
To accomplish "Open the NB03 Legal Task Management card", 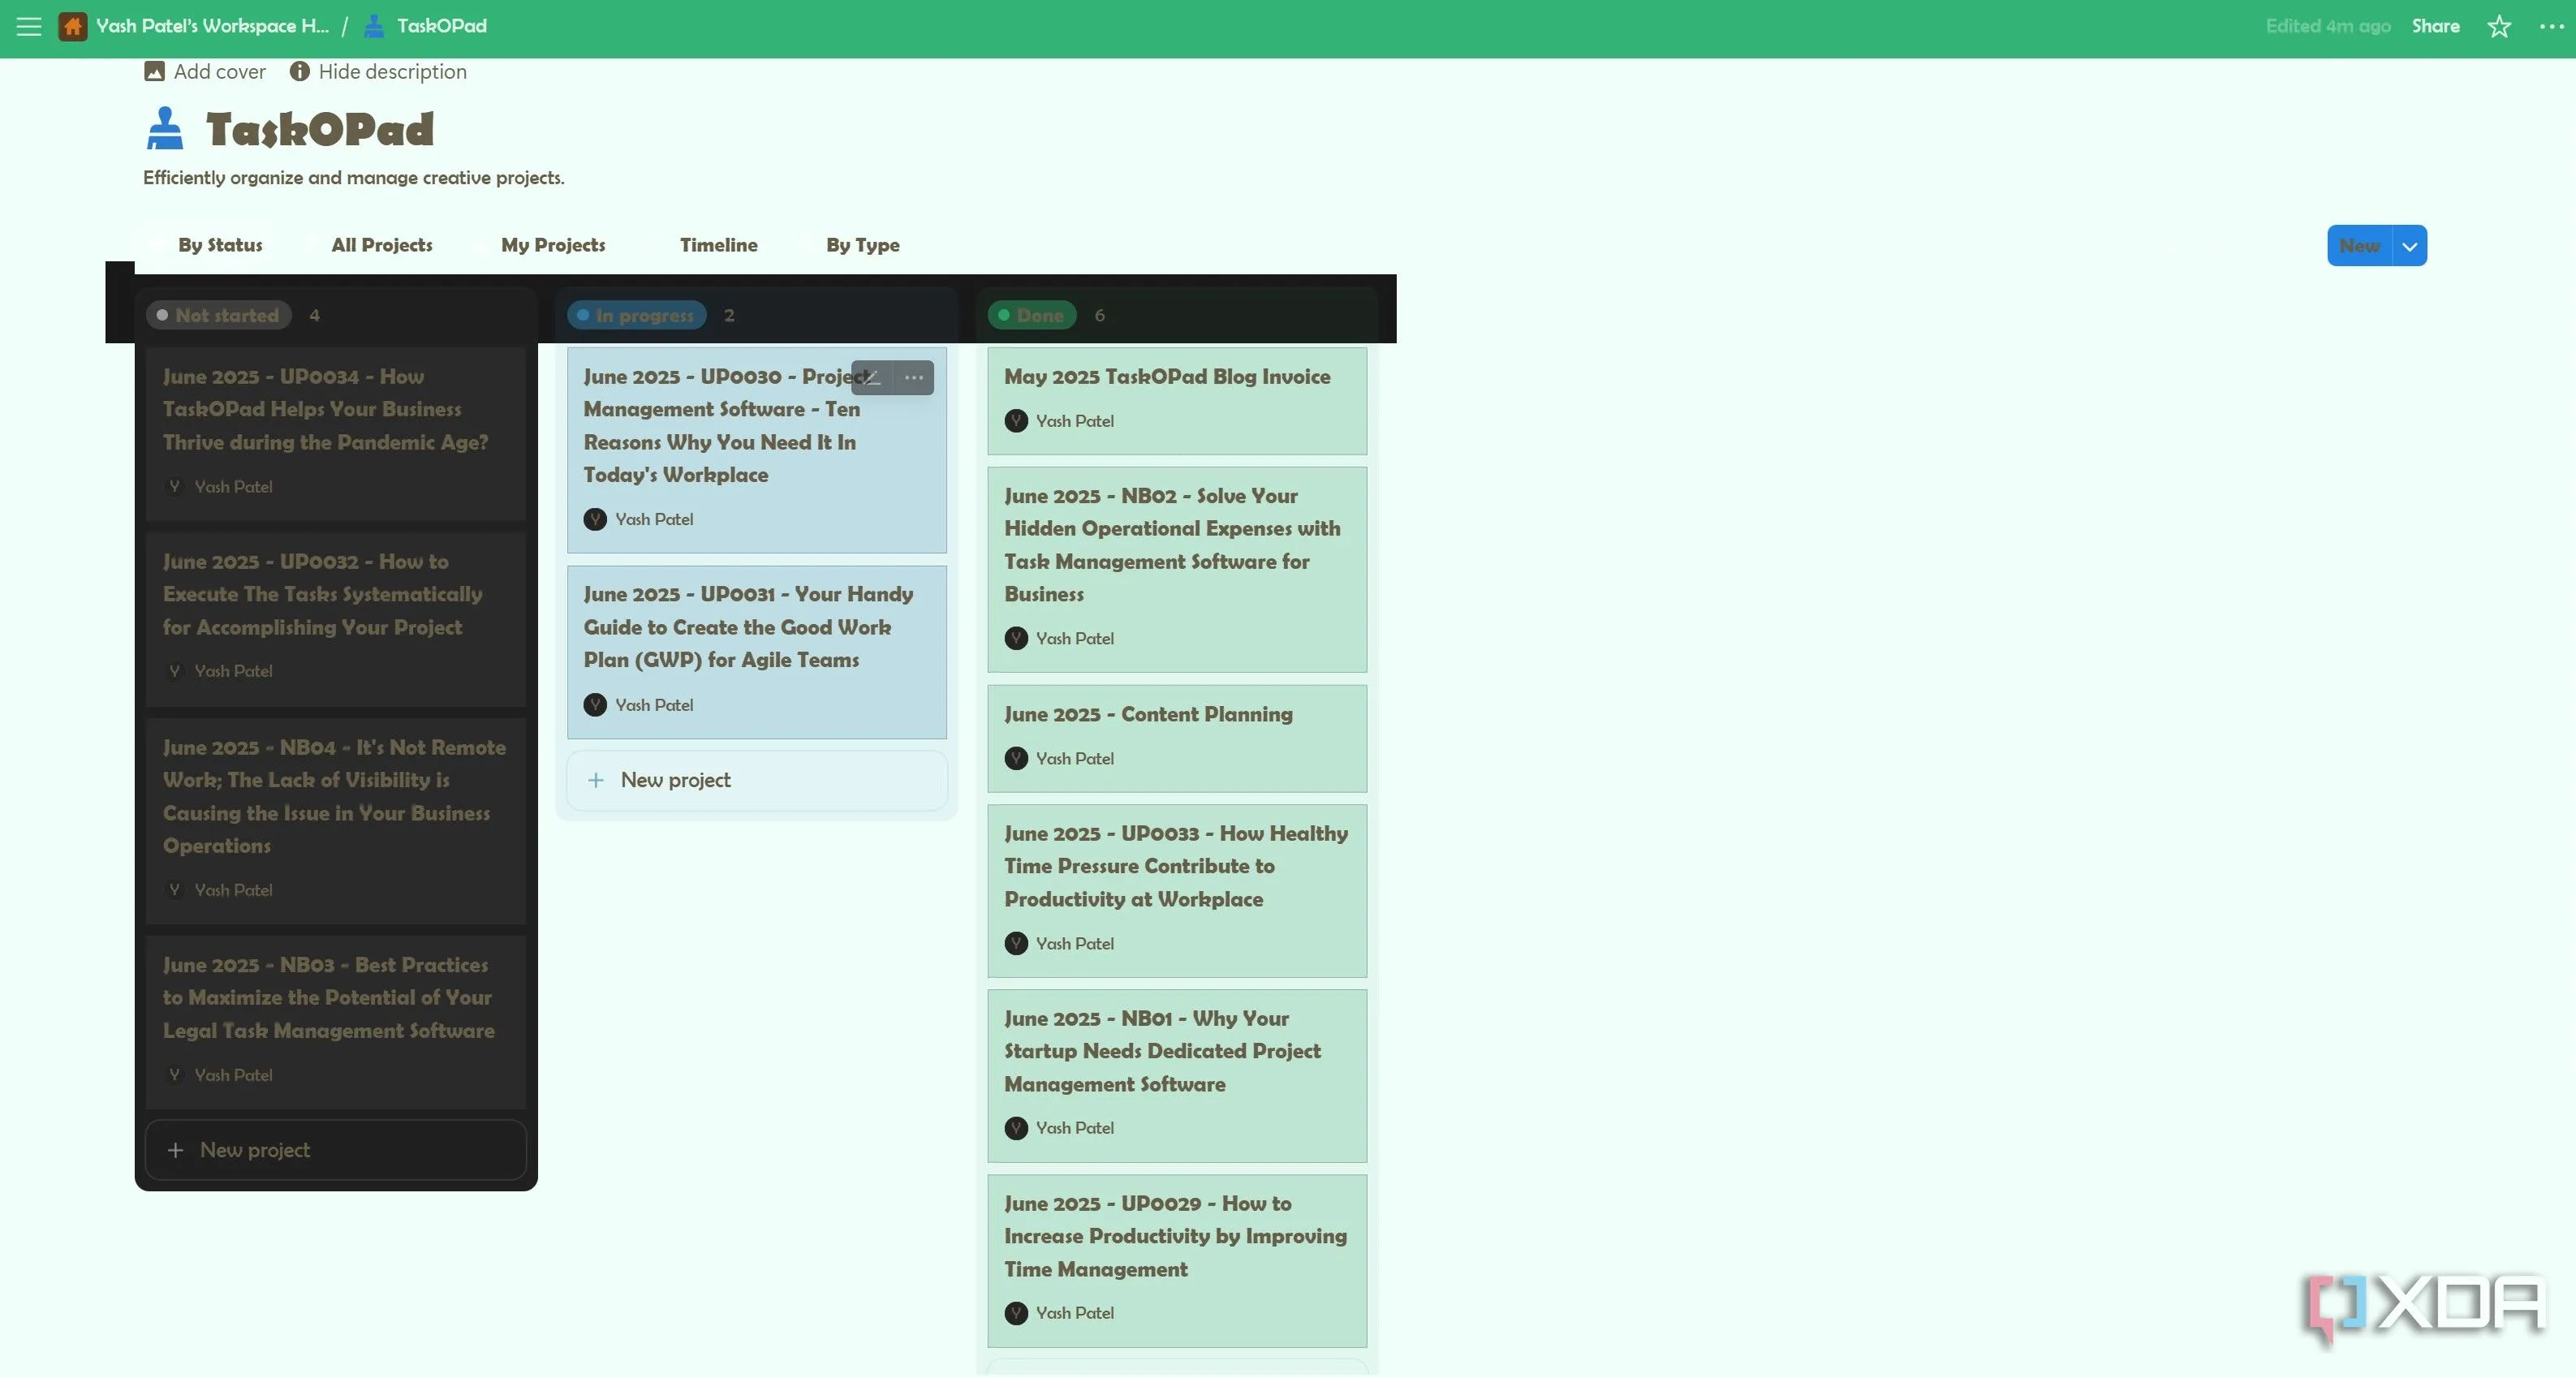I will pos(336,1022).
